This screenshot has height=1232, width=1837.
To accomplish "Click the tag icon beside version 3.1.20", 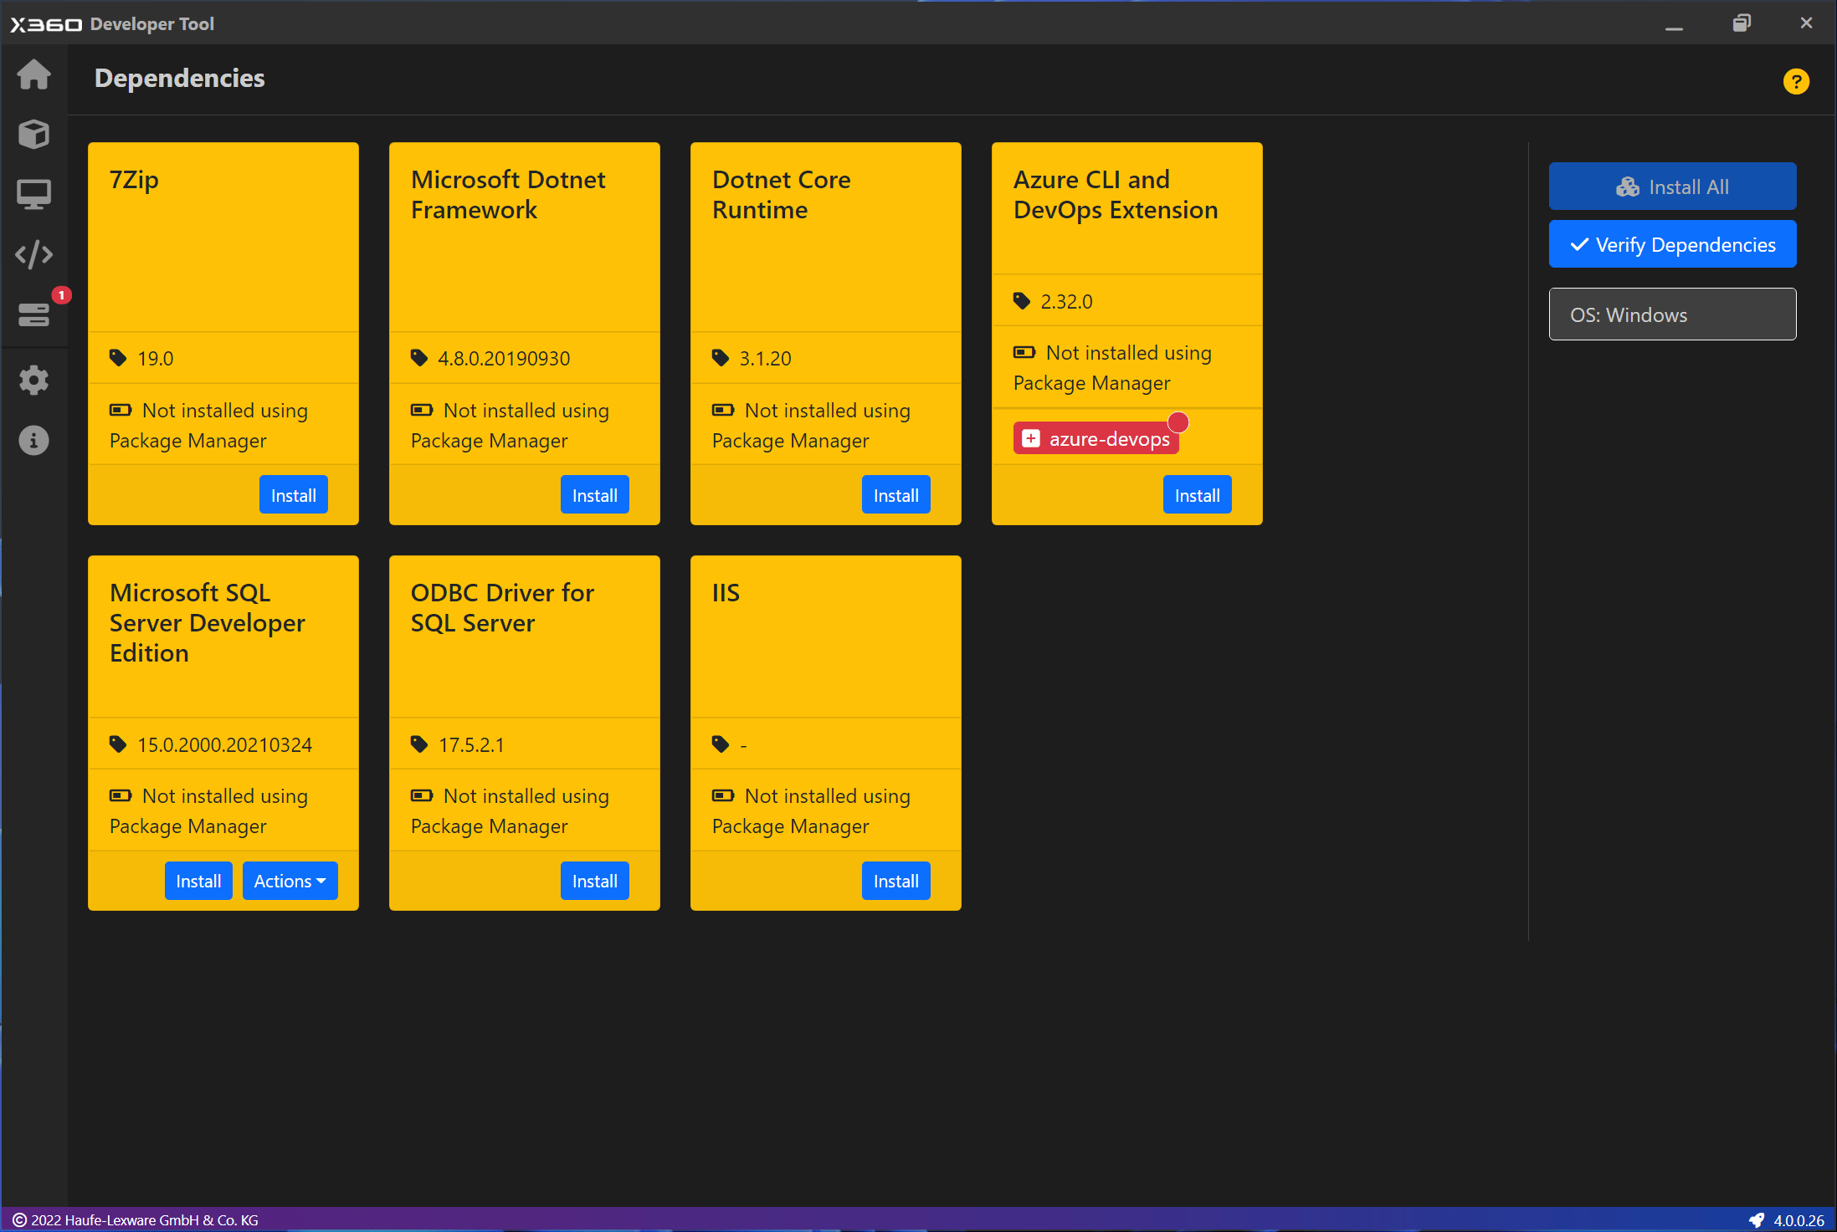I will [721, 358].
